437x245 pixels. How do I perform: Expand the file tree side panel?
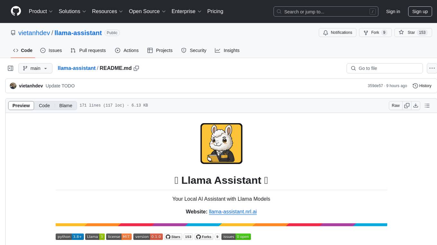(11, 68)
